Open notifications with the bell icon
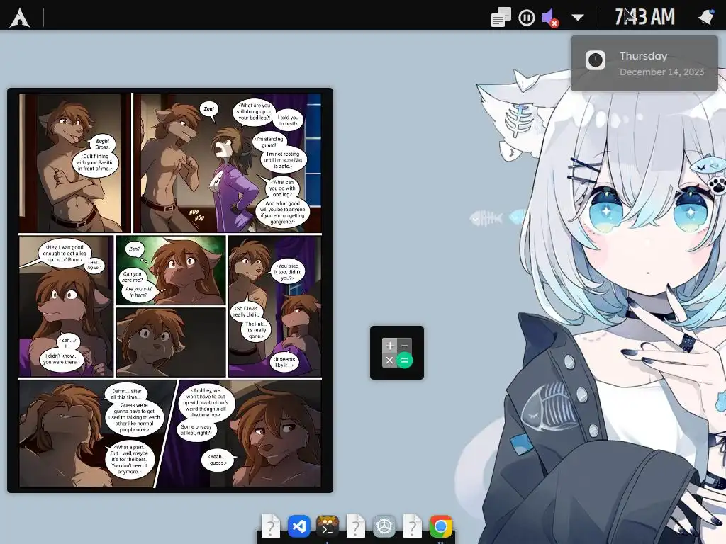This screenshot has height=544, width=726. 706,17
